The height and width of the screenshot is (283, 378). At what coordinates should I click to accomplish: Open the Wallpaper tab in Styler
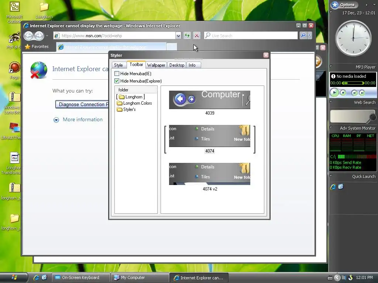pos(156,65)
